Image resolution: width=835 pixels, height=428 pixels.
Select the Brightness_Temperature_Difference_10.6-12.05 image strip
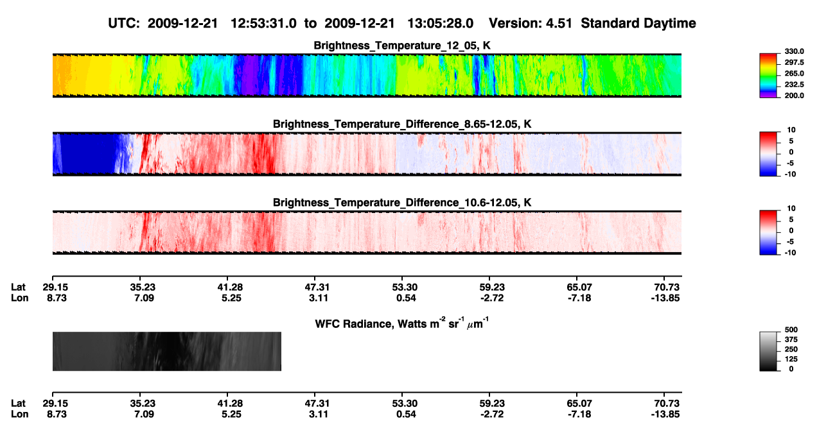pos(366,233)
